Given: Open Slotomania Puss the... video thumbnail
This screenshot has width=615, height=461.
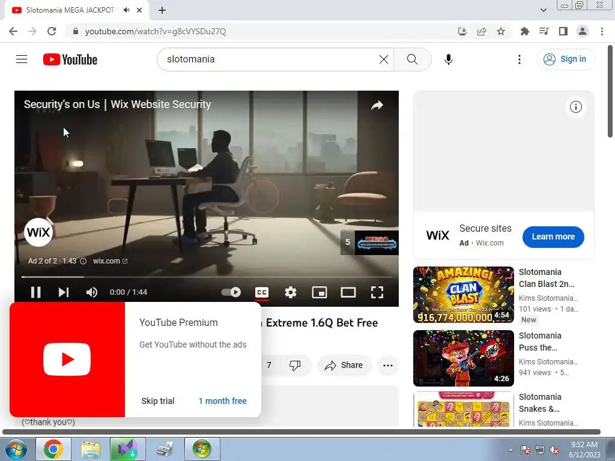Looking at the screenshot, I should point(463,358).
